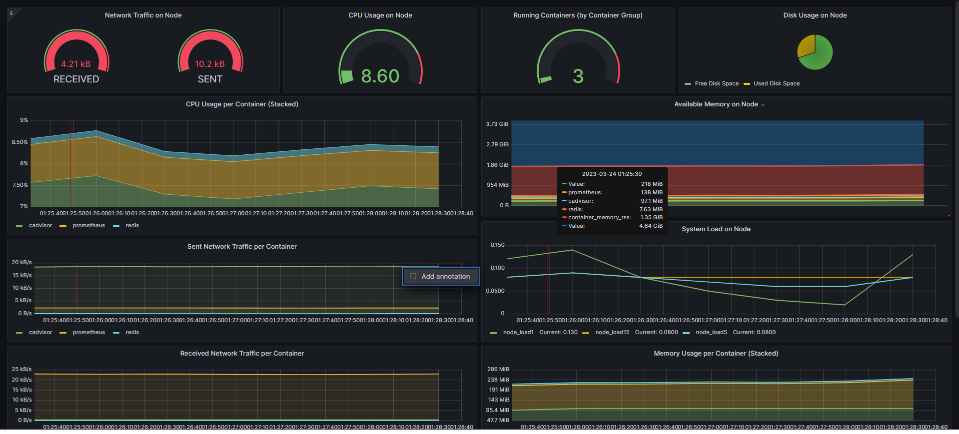Click the tooltip 'Value: 4.64 GiB' row

pyautogui.click(x=612, y=226)
